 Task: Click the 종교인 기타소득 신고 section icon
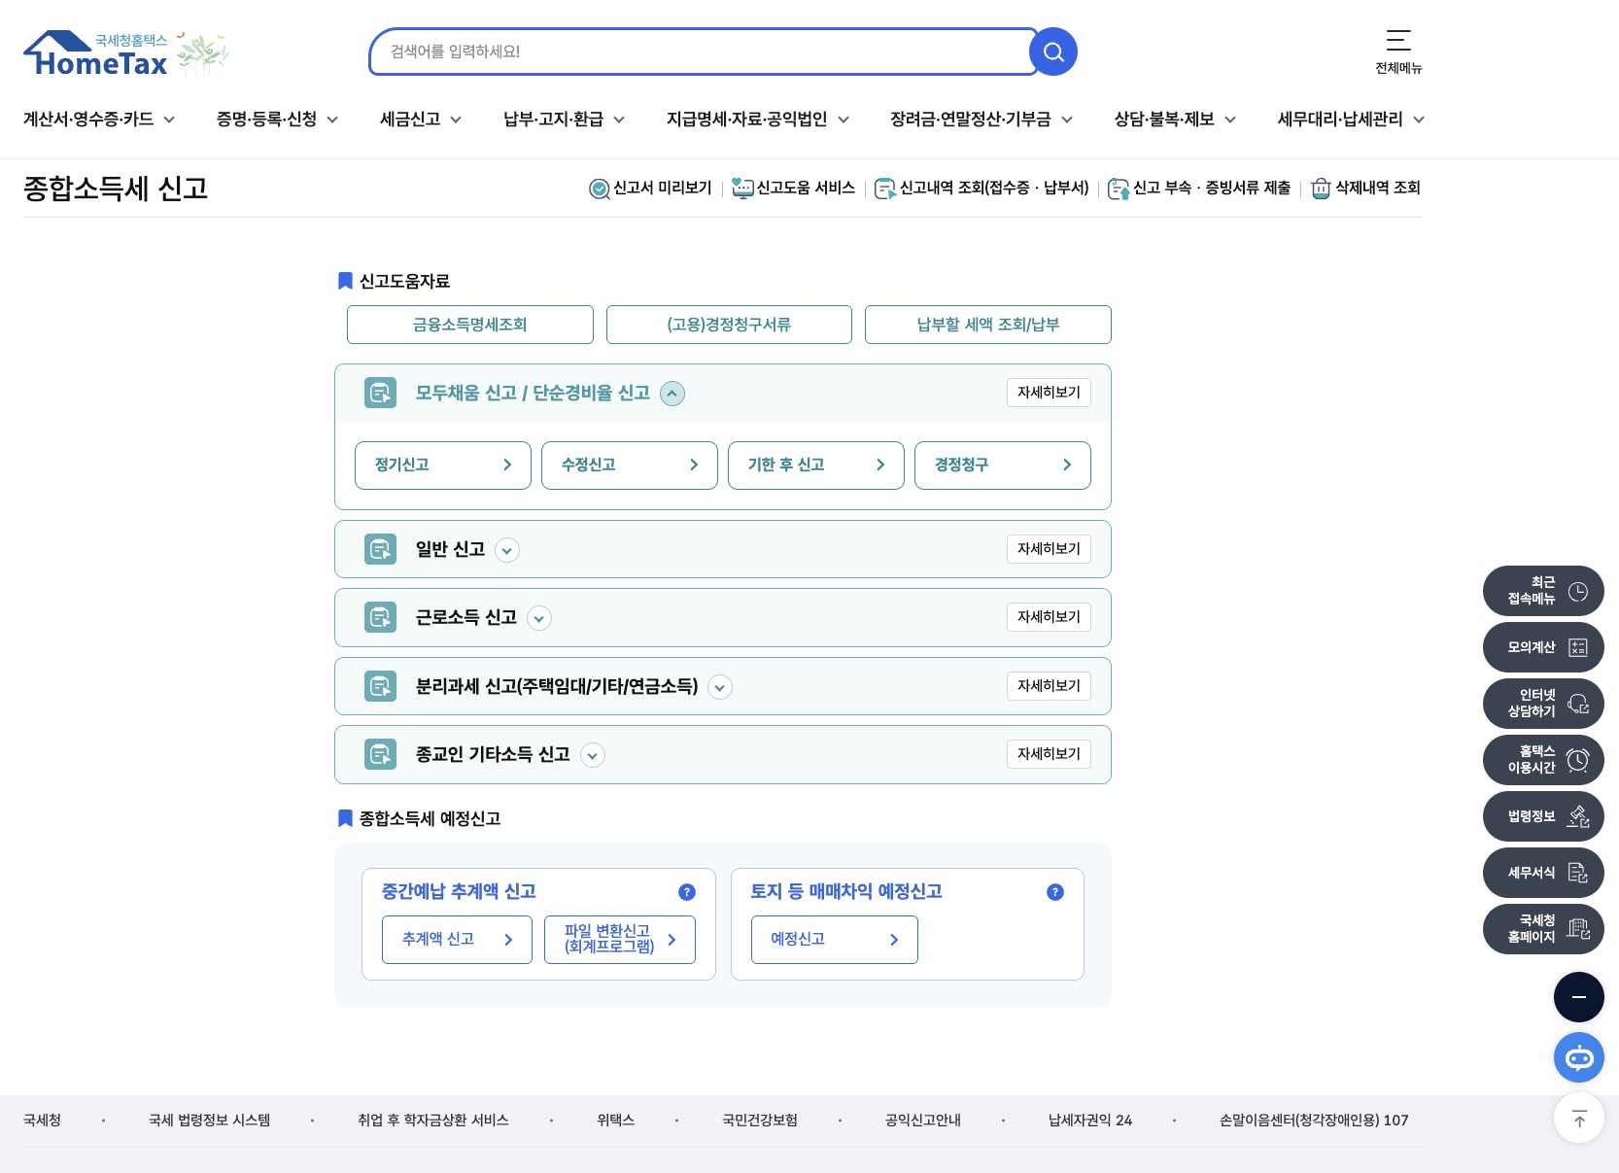pyautogui.click(x=380, y=754)
